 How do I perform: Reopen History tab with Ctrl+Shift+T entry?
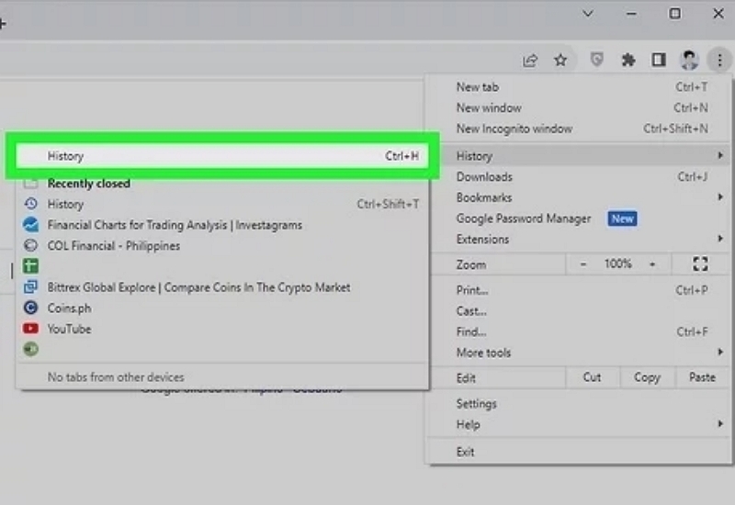click(x=222, y=204)
